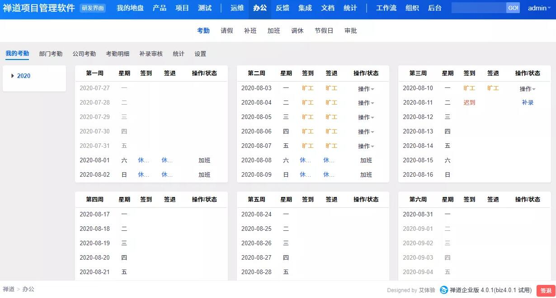
Task: Click the blue ZenTao icon in the footer
Action: (x=444, y=290)
